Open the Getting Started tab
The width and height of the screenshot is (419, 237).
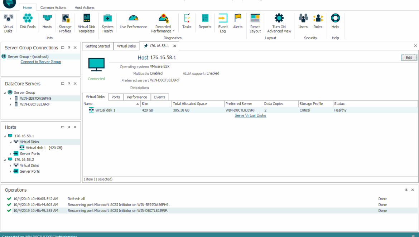click(97, 46)
